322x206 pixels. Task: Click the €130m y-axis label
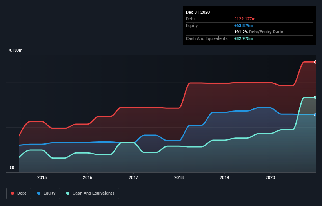point(16,50)
